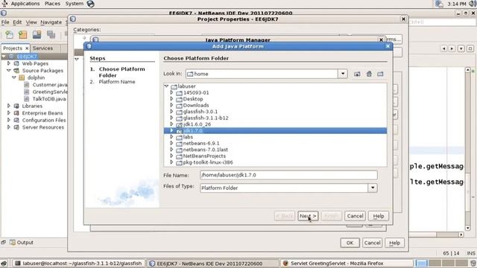The height and width of the screenshot is (268, 477).
Task: Open the Edit menu in NetBeans
Action: [17, 22]
